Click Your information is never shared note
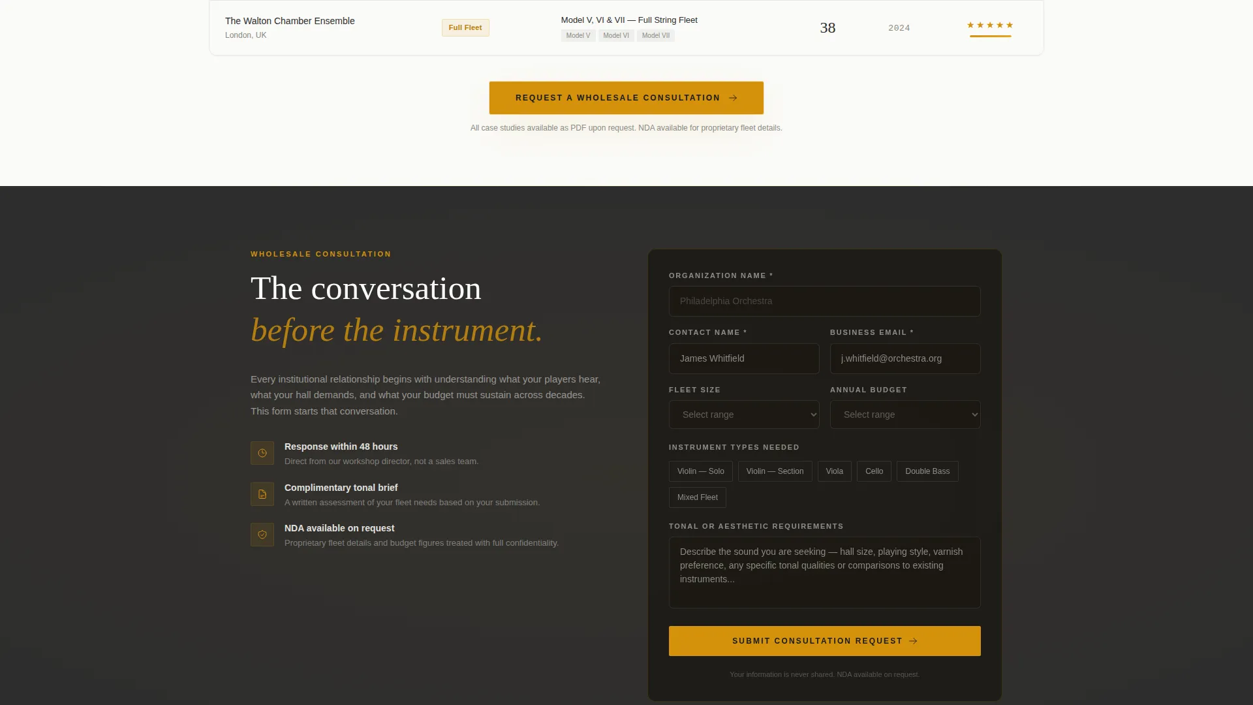Screen dimensions: 1253x705 [825, 674]
